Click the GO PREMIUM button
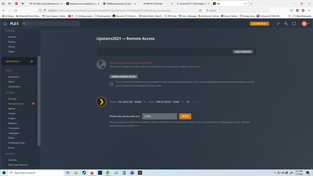 pyautogui.click(x=259, y=24)
